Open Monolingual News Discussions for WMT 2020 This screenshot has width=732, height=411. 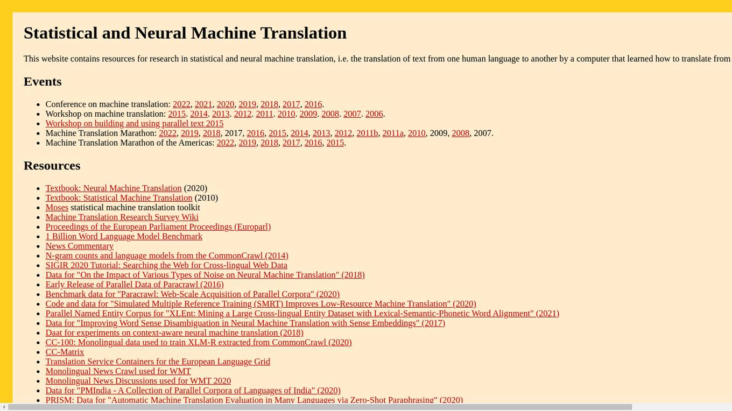click(x=138, y=382)
